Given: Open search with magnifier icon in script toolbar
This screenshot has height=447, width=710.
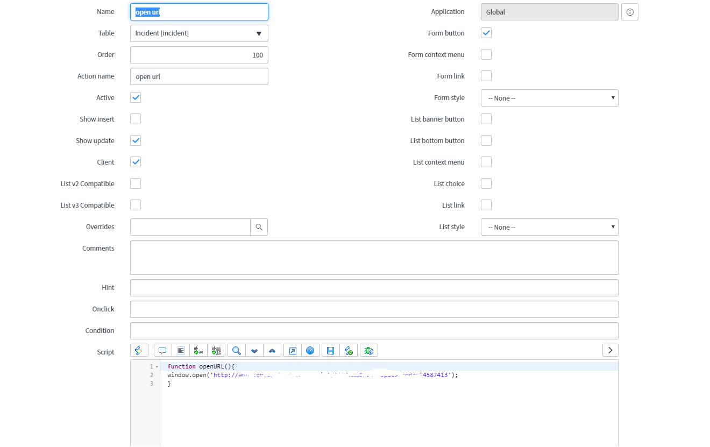Looking at the screenshot, I should [237, 351].
